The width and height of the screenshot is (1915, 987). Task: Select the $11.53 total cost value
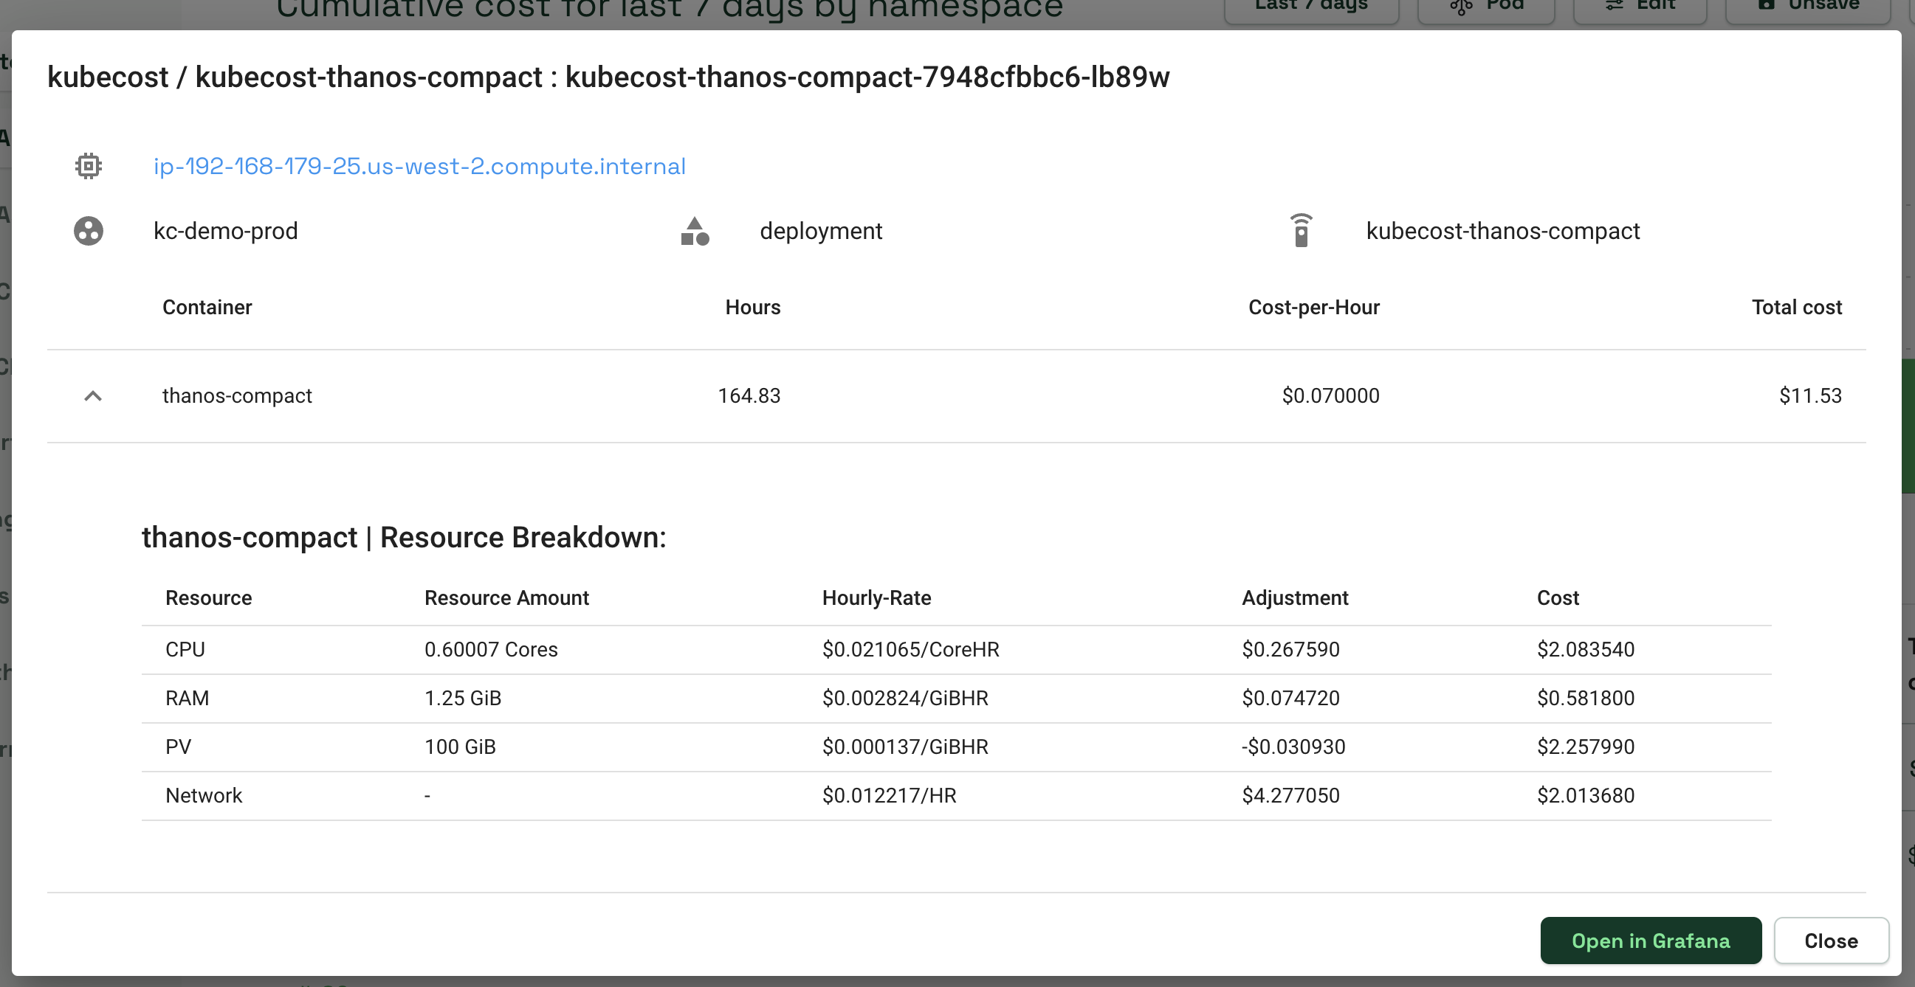1810,396
